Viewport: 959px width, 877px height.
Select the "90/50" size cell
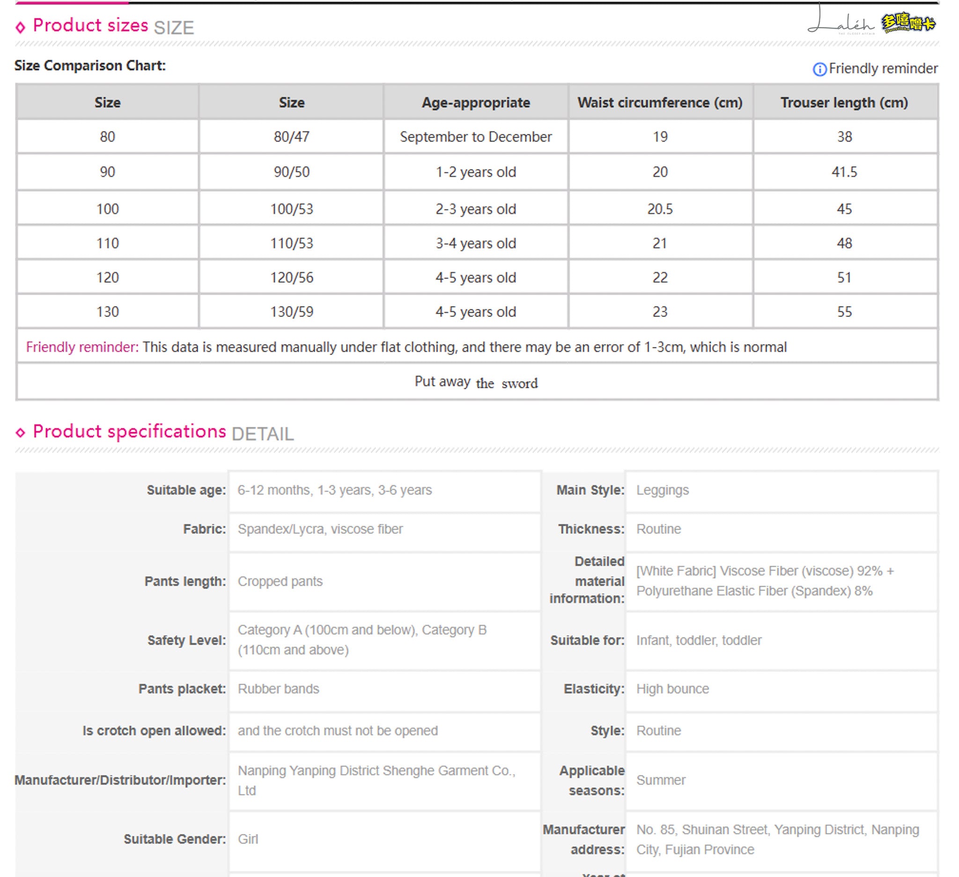292,172
